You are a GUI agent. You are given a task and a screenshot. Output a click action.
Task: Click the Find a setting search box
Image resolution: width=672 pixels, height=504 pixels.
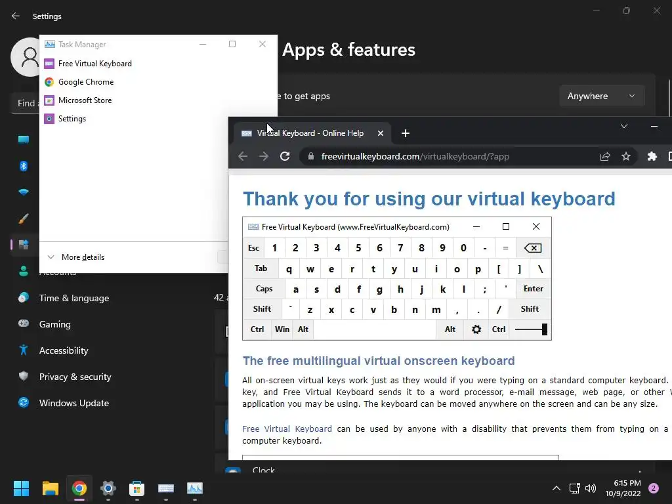coord(26,103)
